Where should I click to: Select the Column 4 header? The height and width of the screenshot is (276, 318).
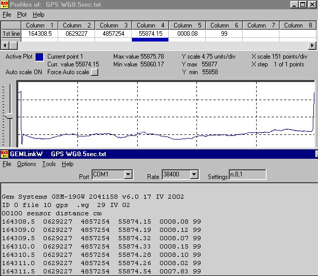150,25
